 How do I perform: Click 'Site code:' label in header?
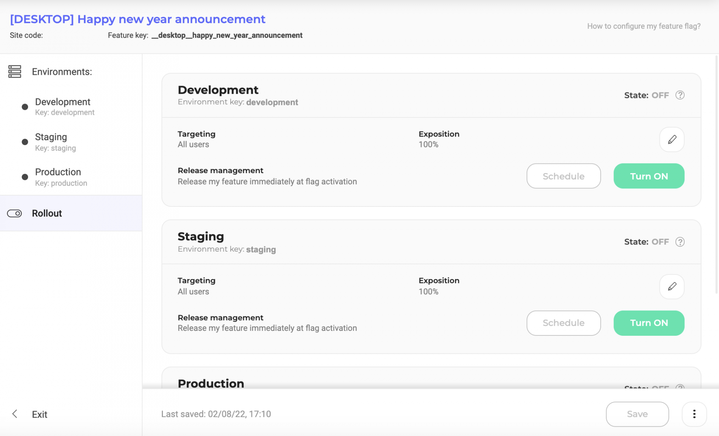26,35
